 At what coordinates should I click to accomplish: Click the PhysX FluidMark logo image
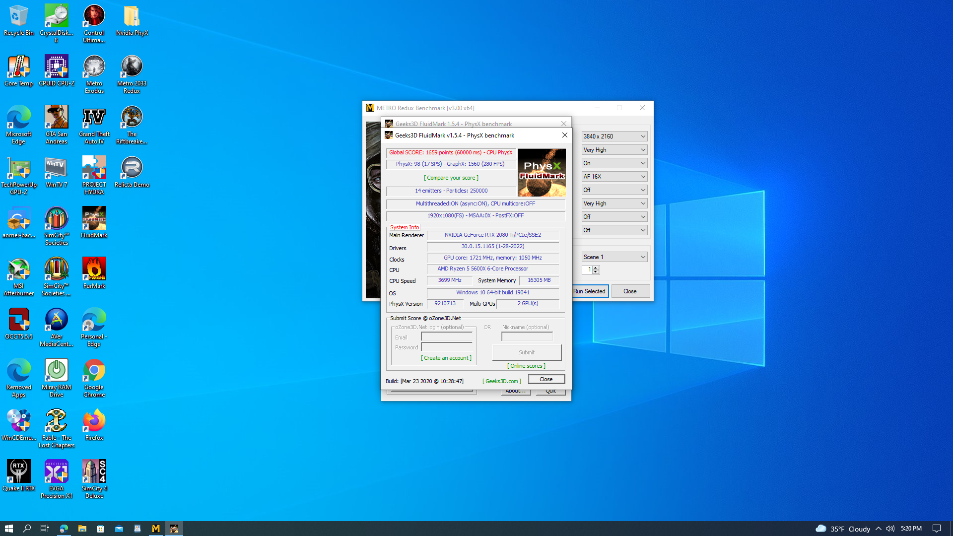[x=542, y=172]
